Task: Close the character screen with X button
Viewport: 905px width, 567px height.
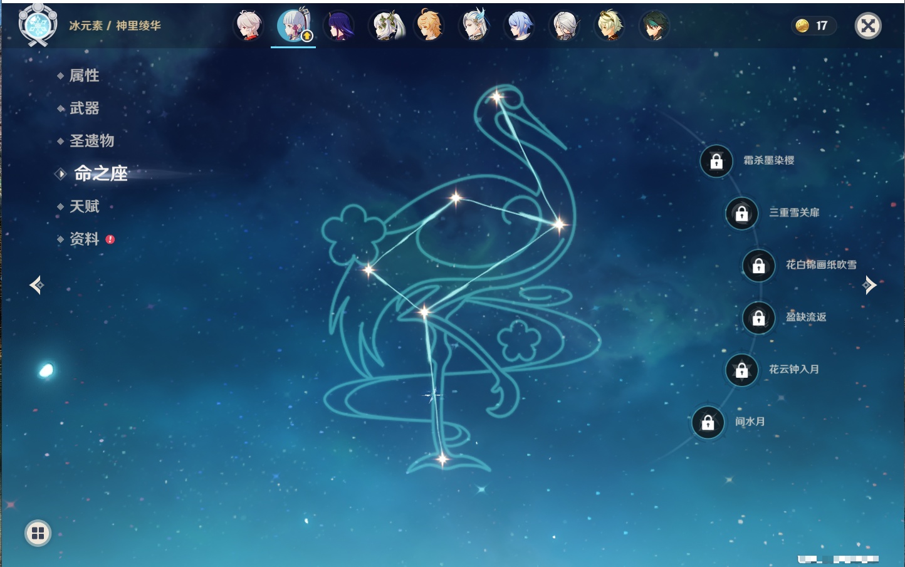Action: [x=868, y=26]
